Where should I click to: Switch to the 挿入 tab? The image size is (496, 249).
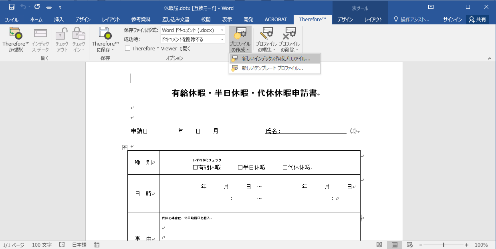(x=59, y=20)
